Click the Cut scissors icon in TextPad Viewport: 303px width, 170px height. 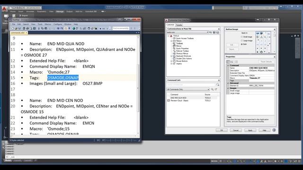click(x=39, y=28)
